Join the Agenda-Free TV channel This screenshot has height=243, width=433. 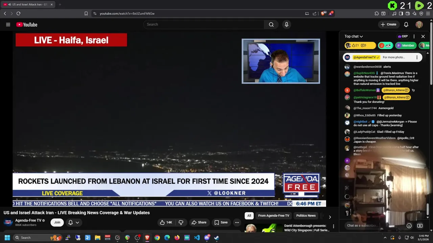click(57, 222)
